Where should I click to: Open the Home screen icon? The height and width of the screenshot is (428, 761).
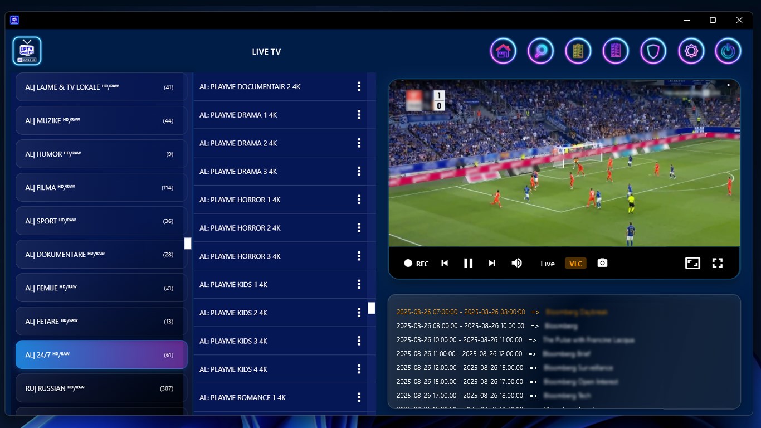tap(503, 50)
